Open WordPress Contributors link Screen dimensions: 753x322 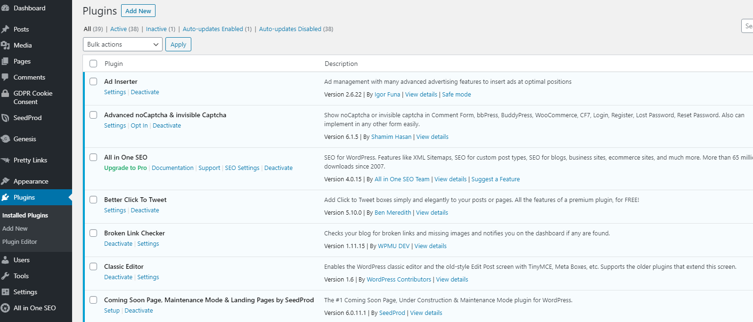coord(399,280)
